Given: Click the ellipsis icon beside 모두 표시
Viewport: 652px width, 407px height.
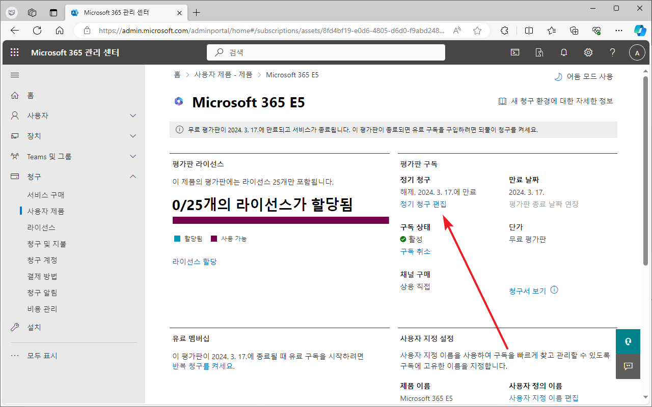Looking at the screenshot, I should point(15,356).
